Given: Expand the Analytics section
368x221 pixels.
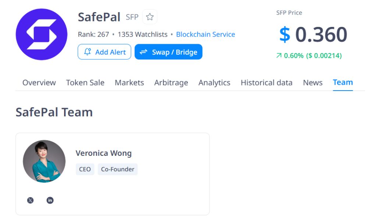Looking at the screenshot, I should click(214, 83).
